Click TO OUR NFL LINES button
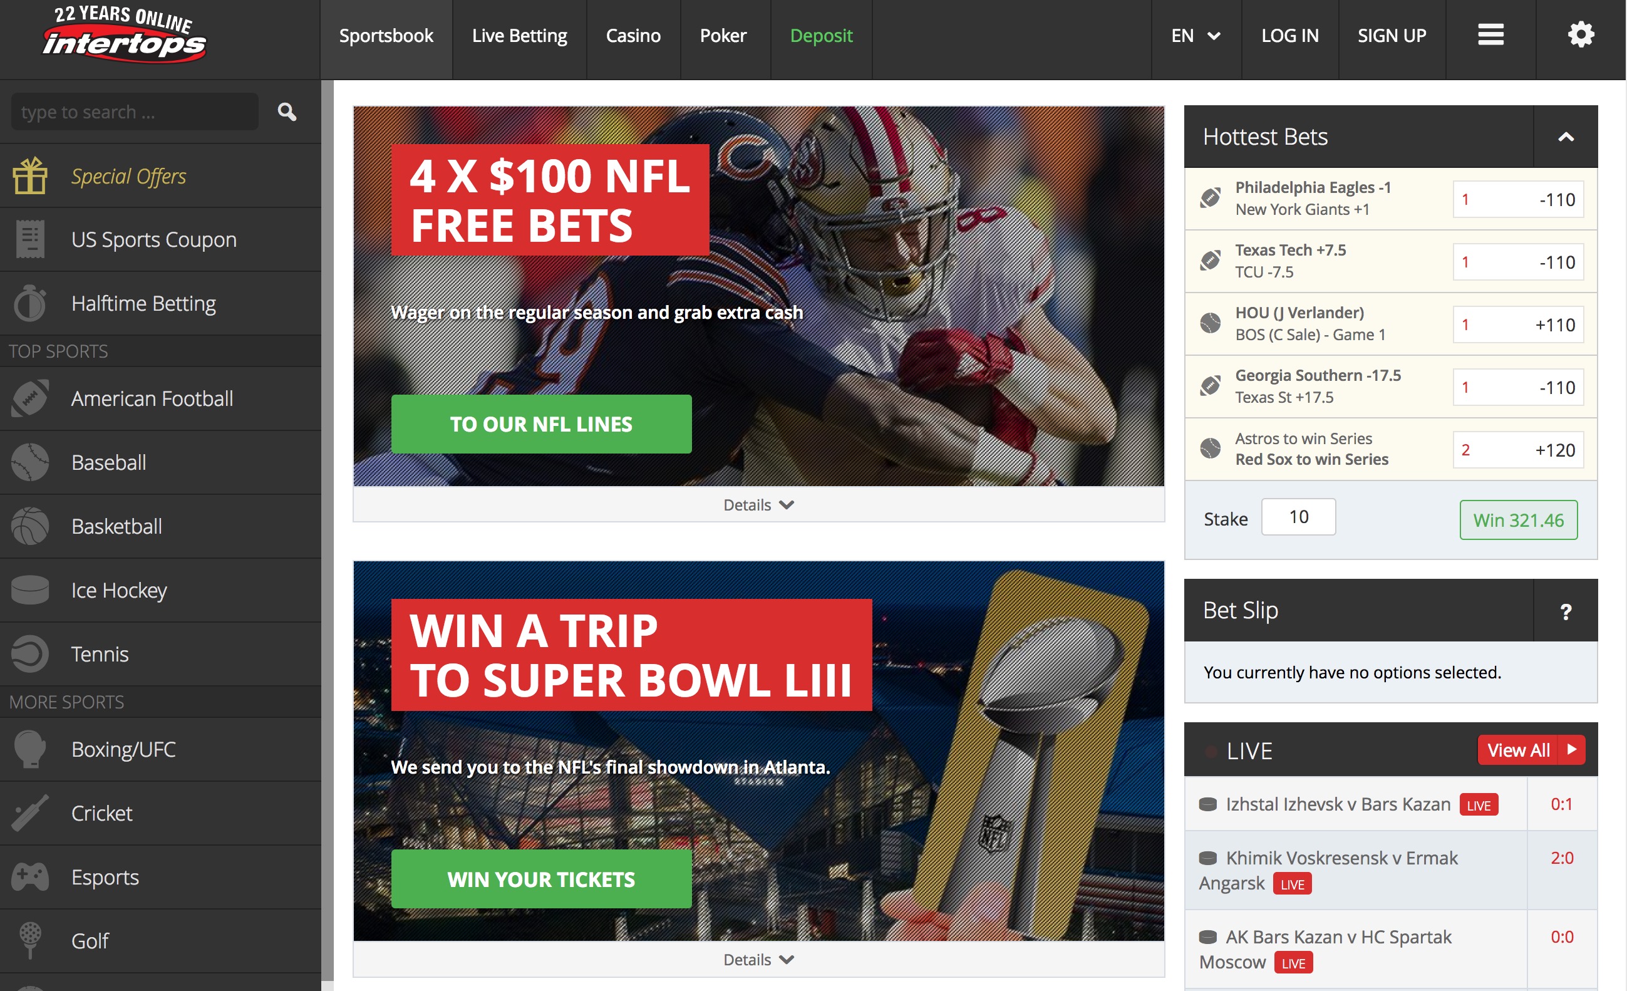The image size is (1627, 991). point(542,423)
